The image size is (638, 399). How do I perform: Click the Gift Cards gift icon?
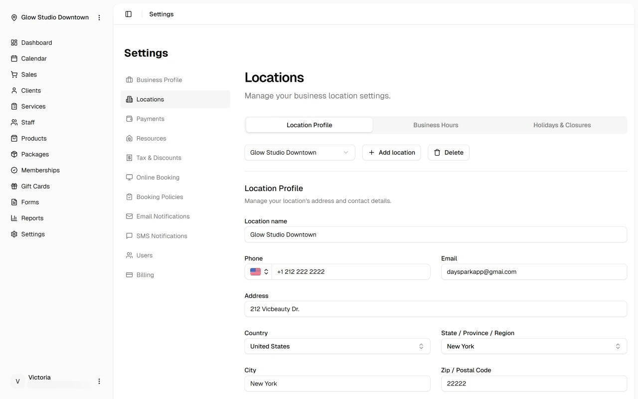click(14, 186)
